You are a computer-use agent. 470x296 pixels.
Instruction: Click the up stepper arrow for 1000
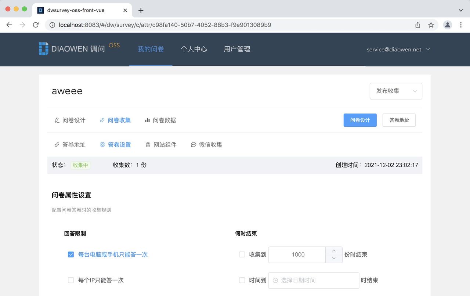(x=333, y=250)
